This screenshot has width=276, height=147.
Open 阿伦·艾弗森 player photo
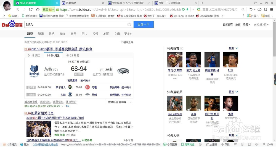[x=175, y=60]
